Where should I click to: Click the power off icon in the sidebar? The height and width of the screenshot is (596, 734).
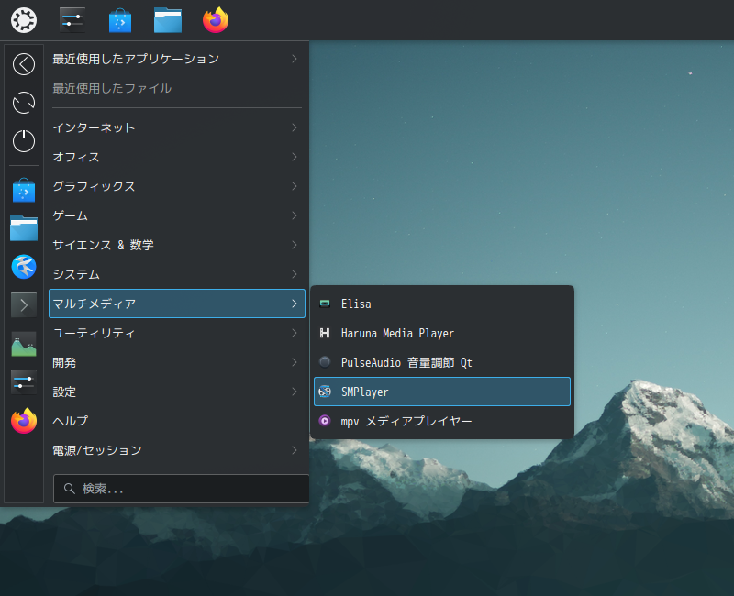pos(24,141)
